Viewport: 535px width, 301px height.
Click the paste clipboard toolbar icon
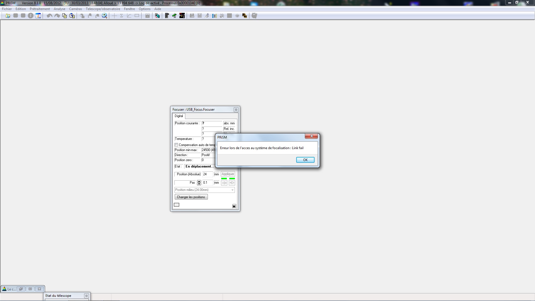pos(72,16)
